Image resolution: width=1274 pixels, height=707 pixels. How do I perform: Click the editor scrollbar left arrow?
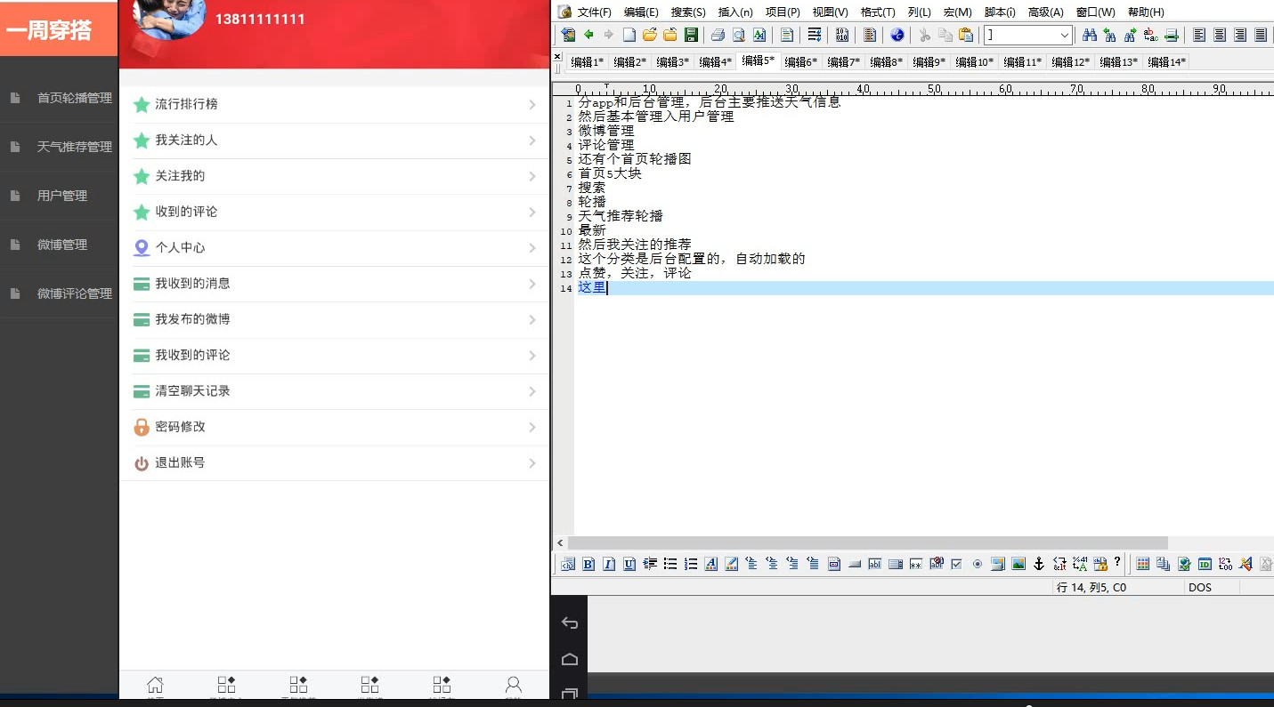pos(560,542)
